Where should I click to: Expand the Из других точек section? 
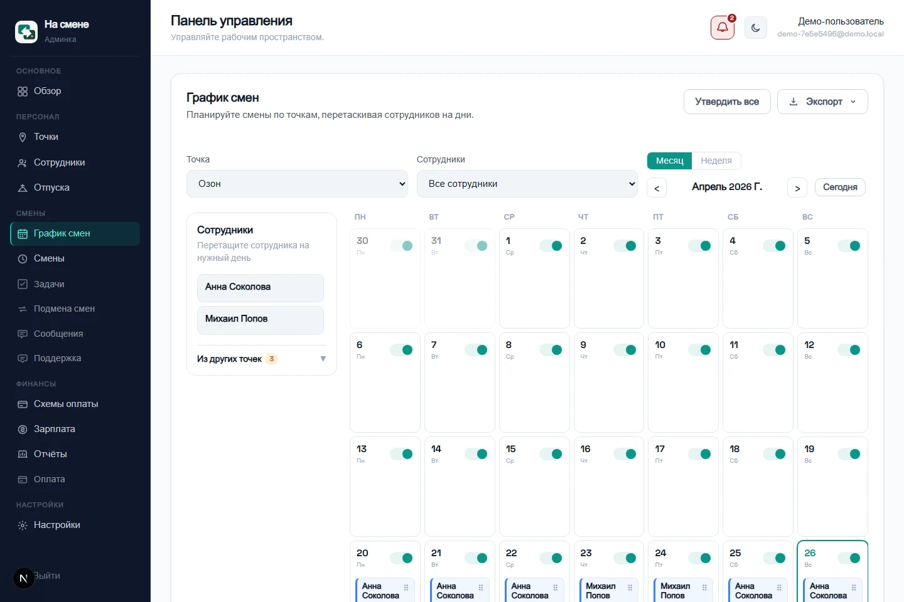pyautogui.click(x=262, y=359)
